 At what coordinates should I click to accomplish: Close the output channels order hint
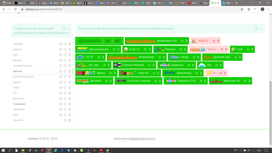(261, 29)
